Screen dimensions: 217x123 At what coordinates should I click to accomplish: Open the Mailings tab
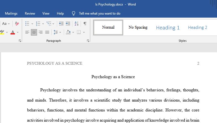point(11,13)
